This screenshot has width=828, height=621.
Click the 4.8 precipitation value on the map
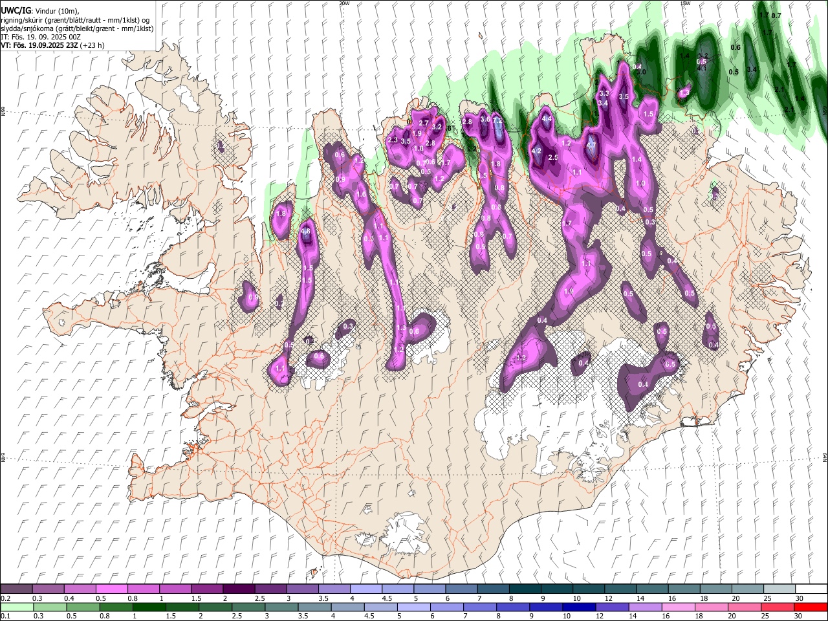click(x=306, y=231)
